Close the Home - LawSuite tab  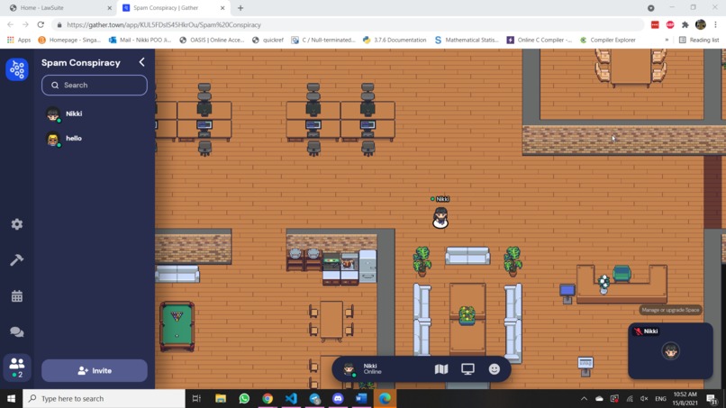tap(110, 8)
